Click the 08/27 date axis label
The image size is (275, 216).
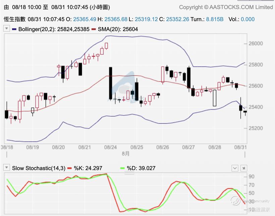[x=188, y=147]
